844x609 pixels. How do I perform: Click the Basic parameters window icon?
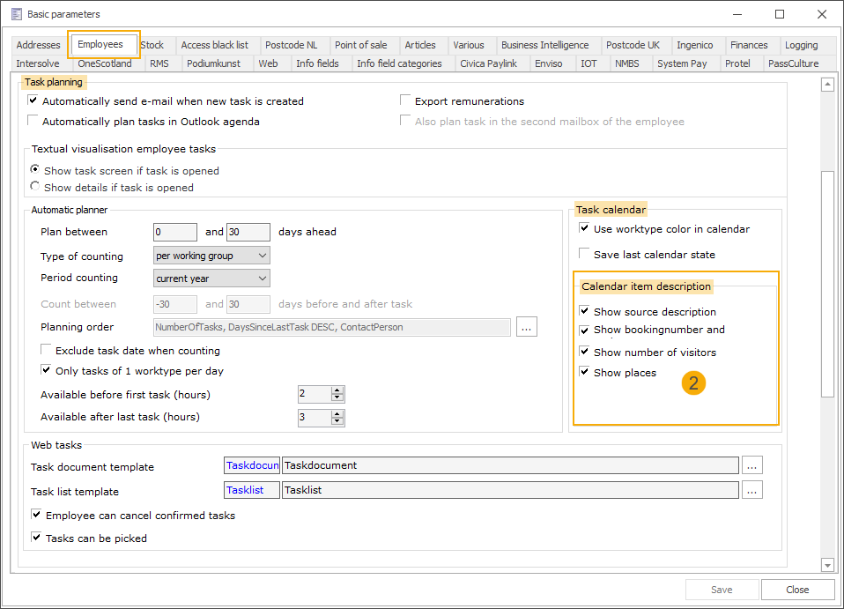(x=16, y=14)
